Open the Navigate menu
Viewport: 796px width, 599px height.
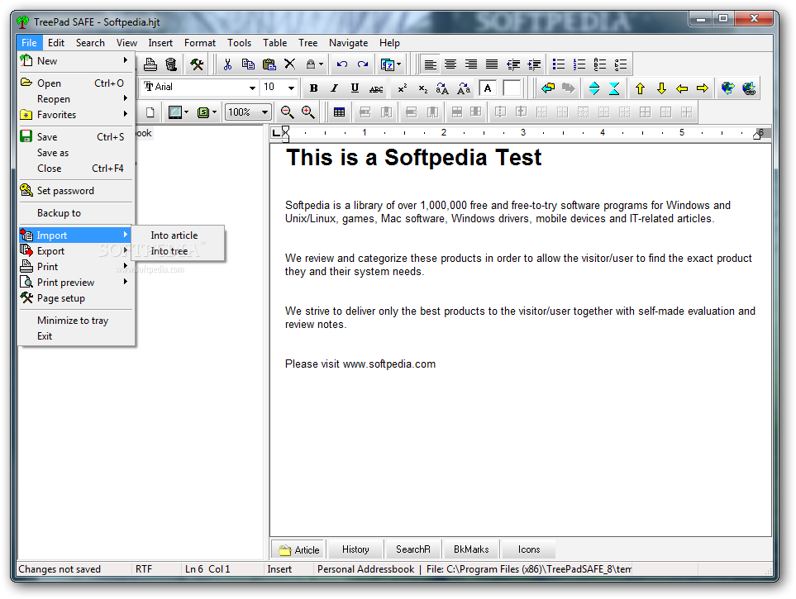click(348, 43)
